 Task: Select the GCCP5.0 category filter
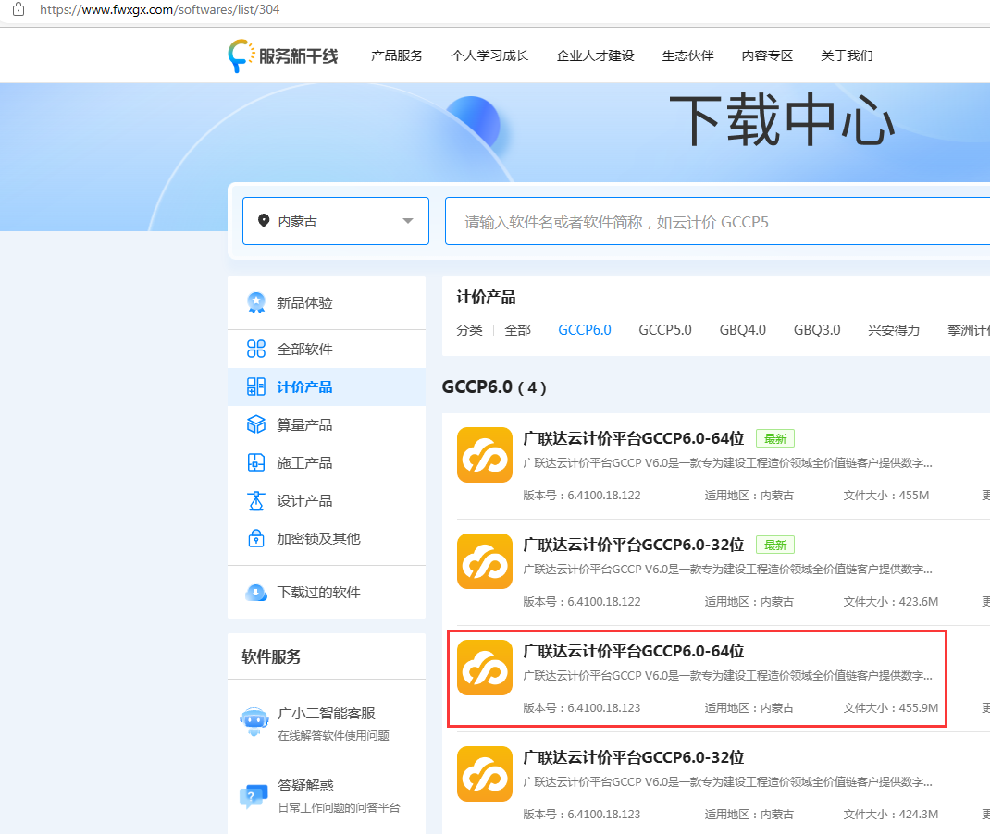665,330
